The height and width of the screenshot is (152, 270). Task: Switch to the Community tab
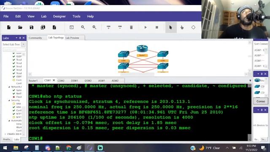(35, 38)
